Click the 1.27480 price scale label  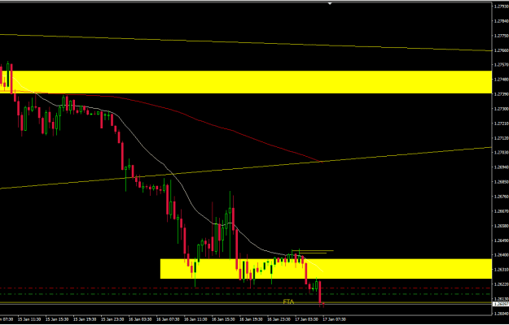[501, 80]
